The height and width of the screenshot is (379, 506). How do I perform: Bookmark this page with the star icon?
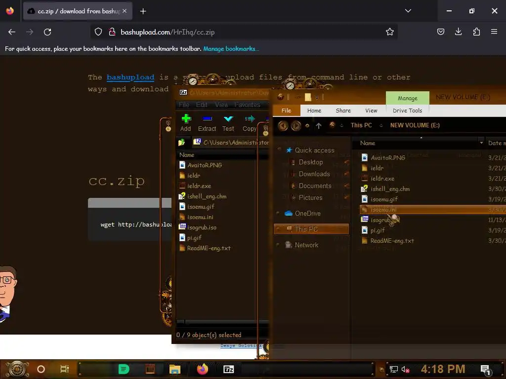389,32
